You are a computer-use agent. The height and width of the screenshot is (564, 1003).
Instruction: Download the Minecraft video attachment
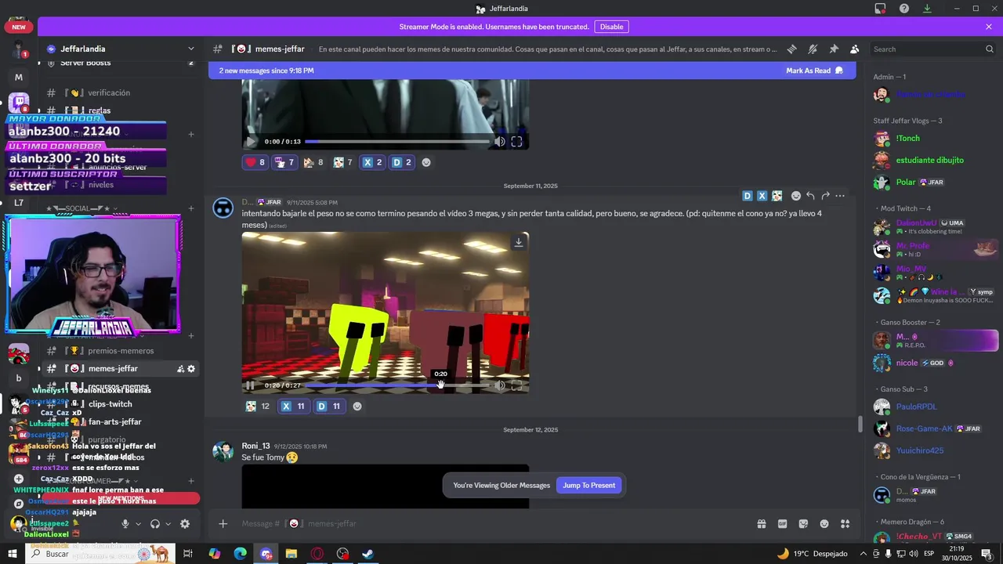[x=518, y=242]
